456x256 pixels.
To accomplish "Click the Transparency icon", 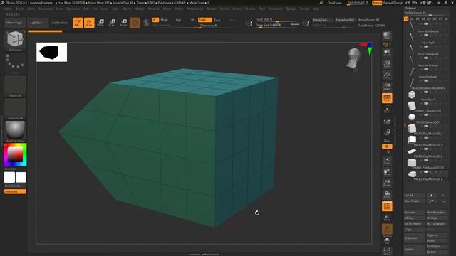I will click(x=387, y=218).
